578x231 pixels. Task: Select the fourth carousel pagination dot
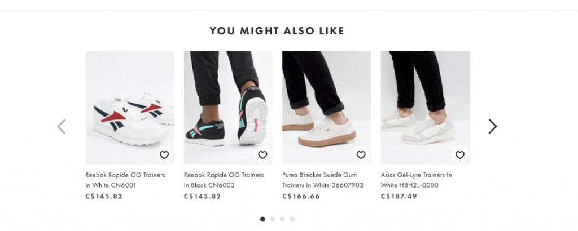tap(292, 219)
